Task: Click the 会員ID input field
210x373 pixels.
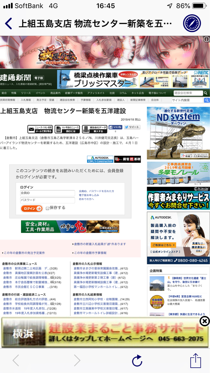Action: coord(48,193)
